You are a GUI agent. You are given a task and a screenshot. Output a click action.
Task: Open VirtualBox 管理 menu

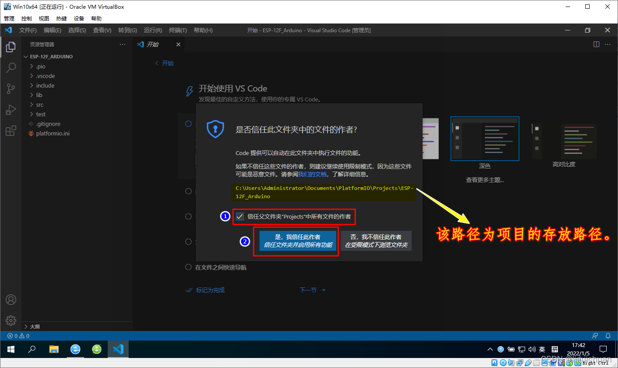pos(9,18)
